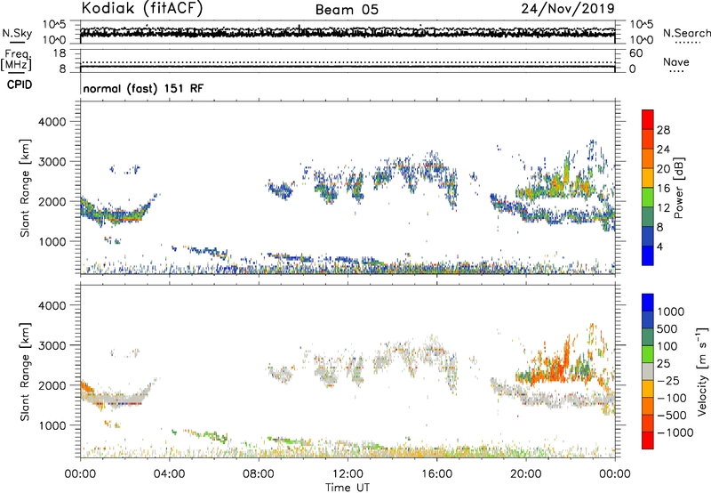Click the -25 label on Velocity scale
Image resolution: width=711 pixels, height=493 pixels.
tap(667, 380)
